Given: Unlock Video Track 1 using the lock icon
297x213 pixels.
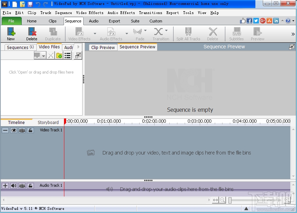Looking at the screenshot, I should click(30, 130).
